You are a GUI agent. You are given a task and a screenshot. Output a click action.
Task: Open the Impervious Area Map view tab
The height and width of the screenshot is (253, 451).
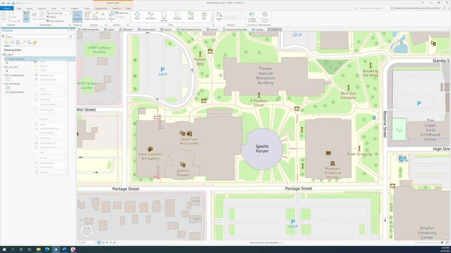click(x=235, y=29)
